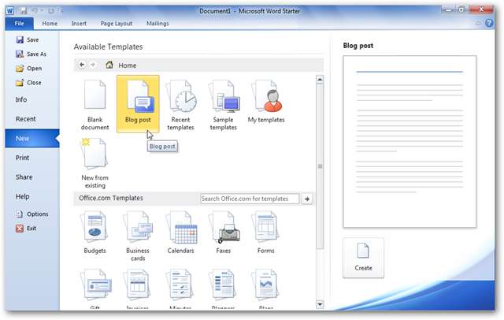The image size is (504, 320).
Task: Click the Create button
Action: (x=363, y=257)
